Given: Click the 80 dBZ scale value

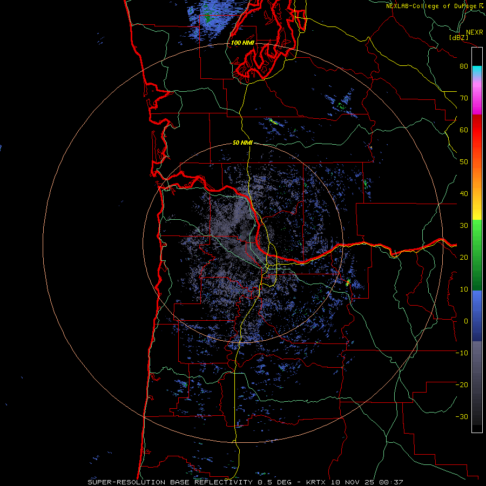Looking at the screenshot, I should click(x=464, y=66).
